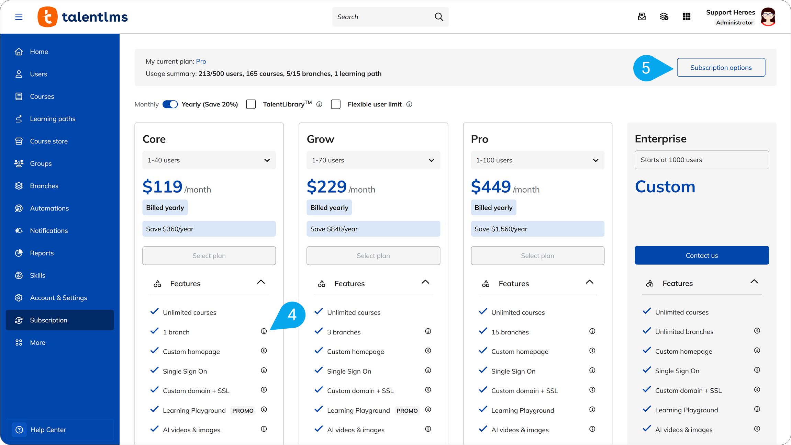Show info for Core Single Sign On
This screenshot has width=791, height=445.
264,370
